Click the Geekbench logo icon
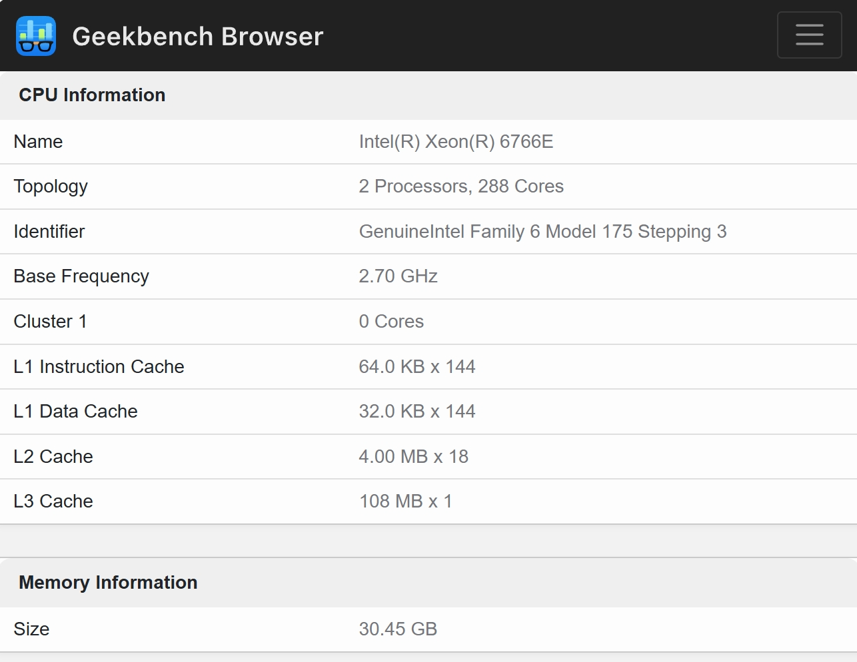 click(36, 36)
